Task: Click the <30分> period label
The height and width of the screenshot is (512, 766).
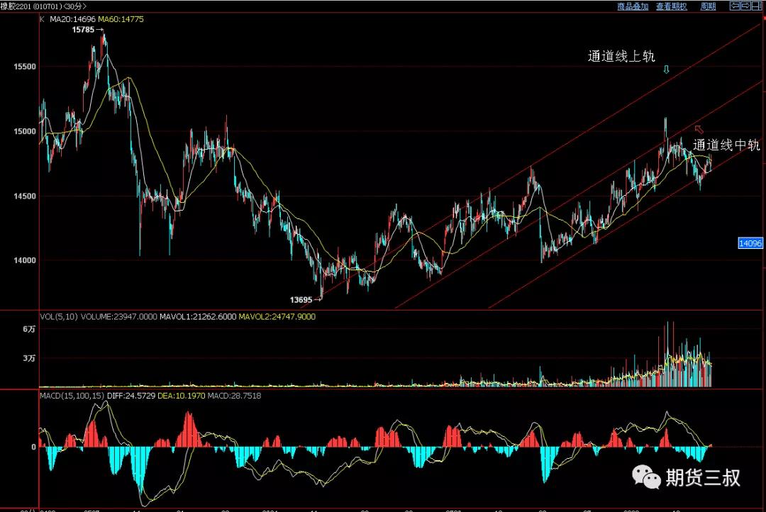Action: coord(74,6)
